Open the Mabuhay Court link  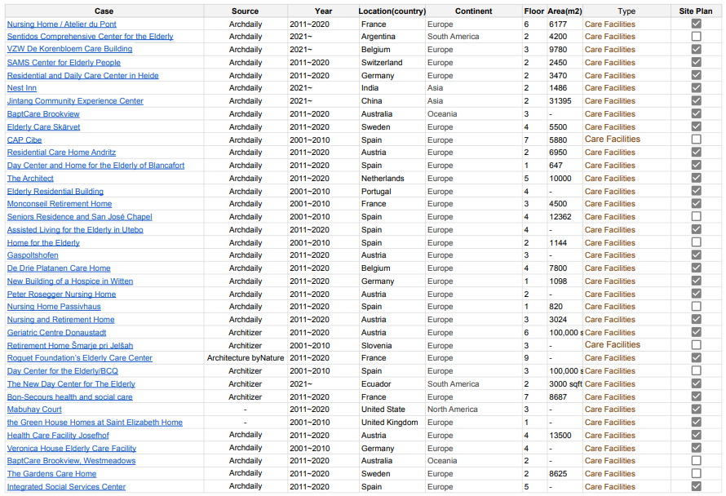(x=34, y=410)
